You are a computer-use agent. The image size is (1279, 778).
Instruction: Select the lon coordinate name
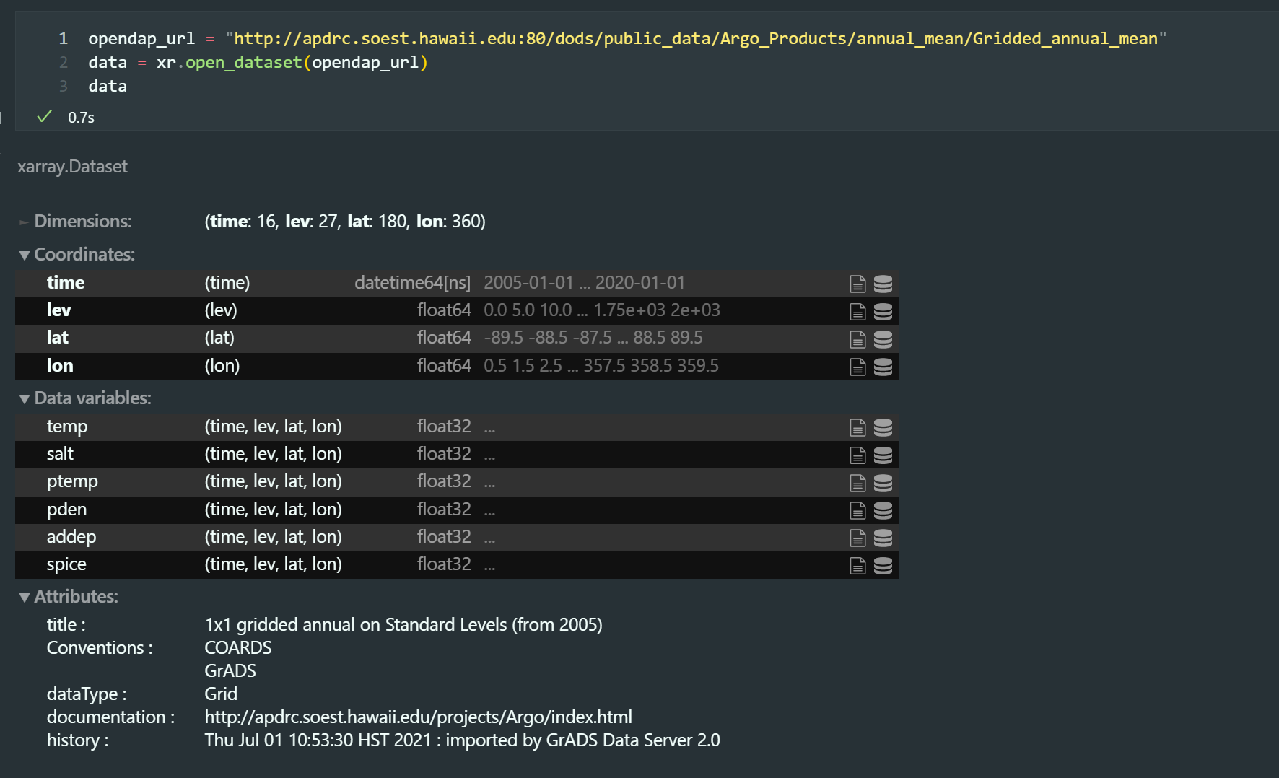(x=60, y=365)
